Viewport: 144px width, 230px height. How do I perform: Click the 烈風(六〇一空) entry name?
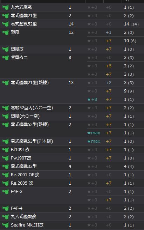(25, 116)
